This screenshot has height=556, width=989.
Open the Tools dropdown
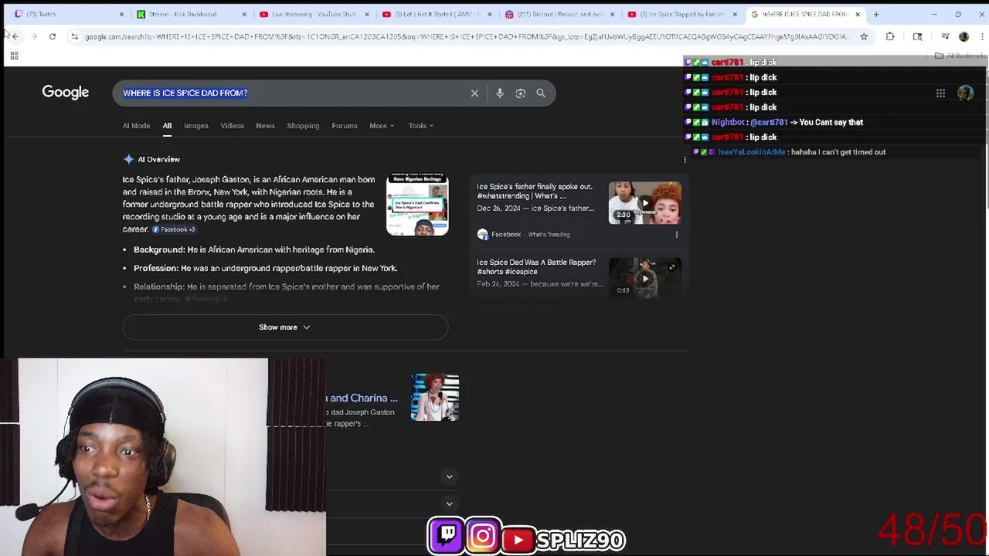pyautogui.click(x=420, y=125)
